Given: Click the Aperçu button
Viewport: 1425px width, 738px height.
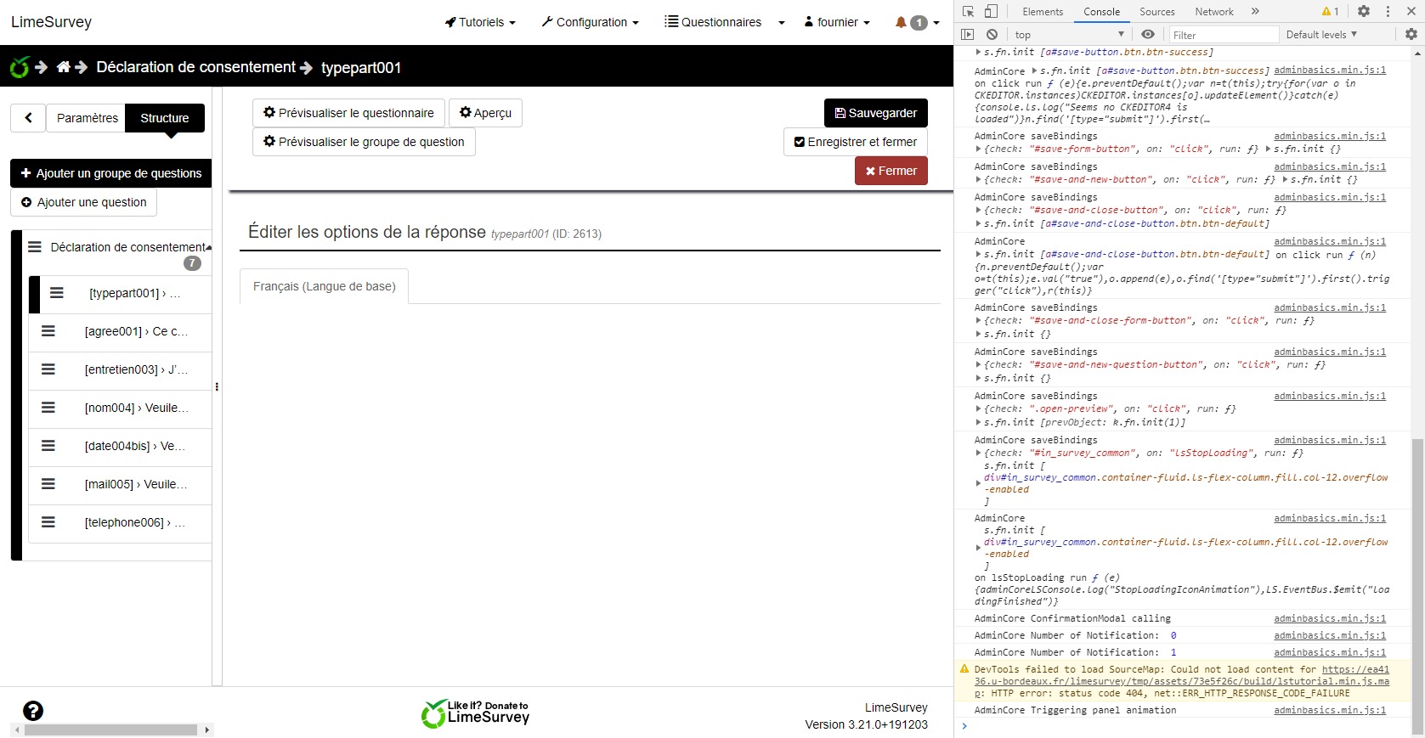Looking at the screenshot, I should [485, 113].
